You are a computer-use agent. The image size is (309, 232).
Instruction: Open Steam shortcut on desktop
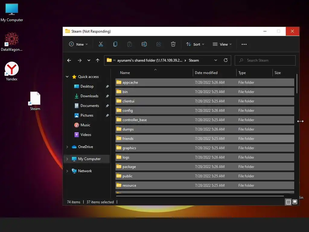pos(35,101)
